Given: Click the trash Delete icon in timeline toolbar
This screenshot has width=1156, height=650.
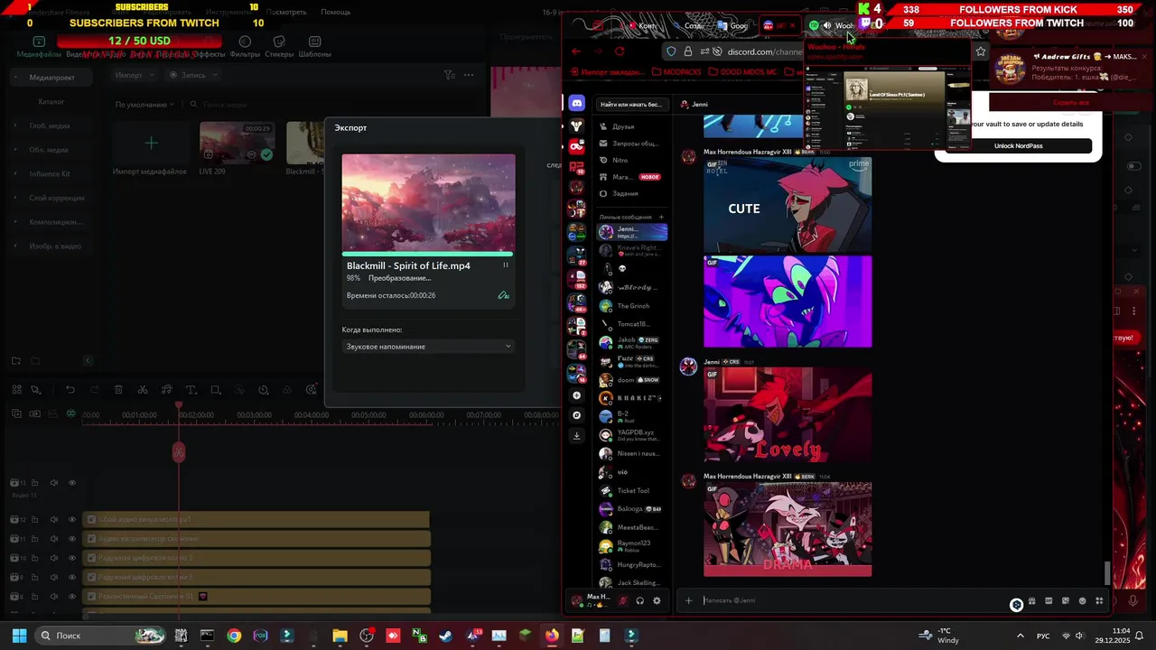Looking at the screenshot, I should pos(118,390).
